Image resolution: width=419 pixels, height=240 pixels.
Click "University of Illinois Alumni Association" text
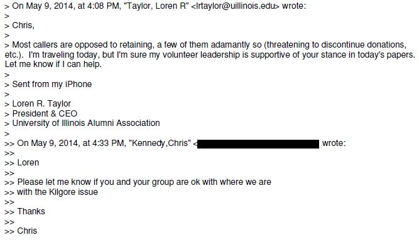point(86,123)
